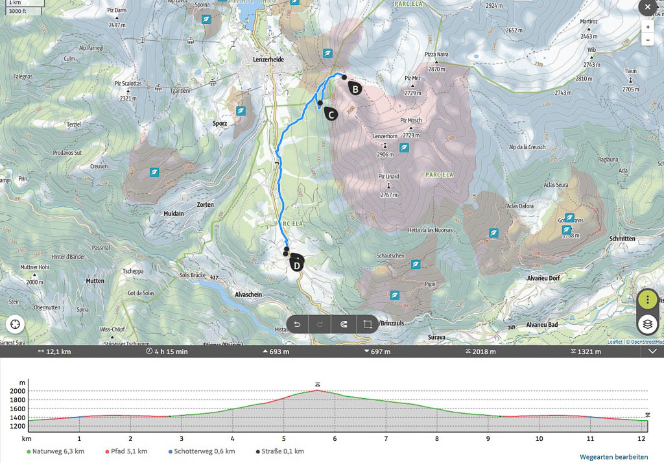Toggle the magnet snap-to-path tool
Viewport: 664px width, 463px height.
[343, 324]
